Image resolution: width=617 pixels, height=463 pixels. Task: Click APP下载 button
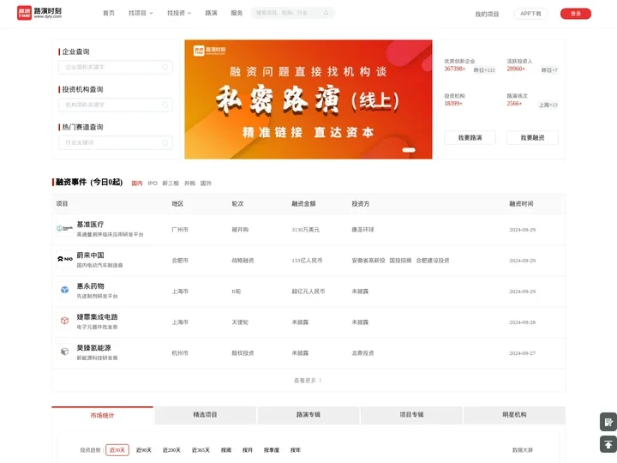point(530,14)
